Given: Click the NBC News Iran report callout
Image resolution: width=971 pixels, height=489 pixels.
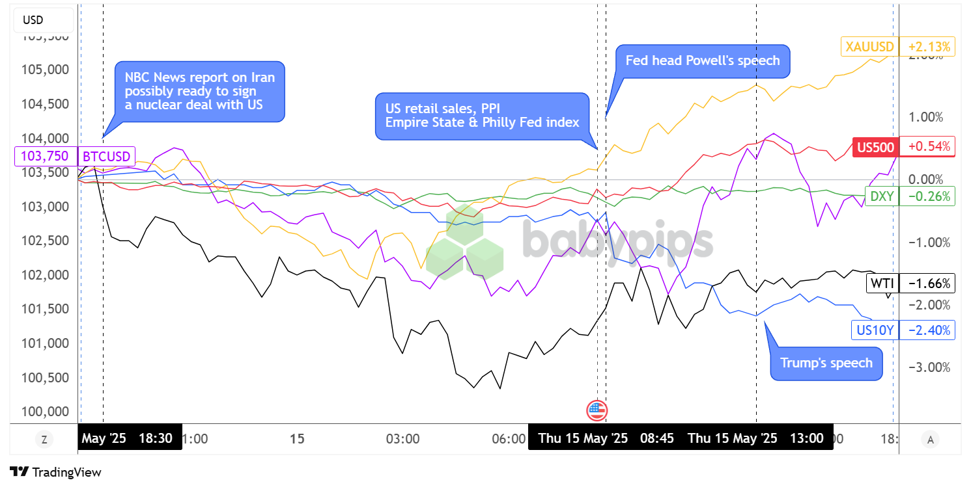Looking at the screenshot, I should (200, 91).
